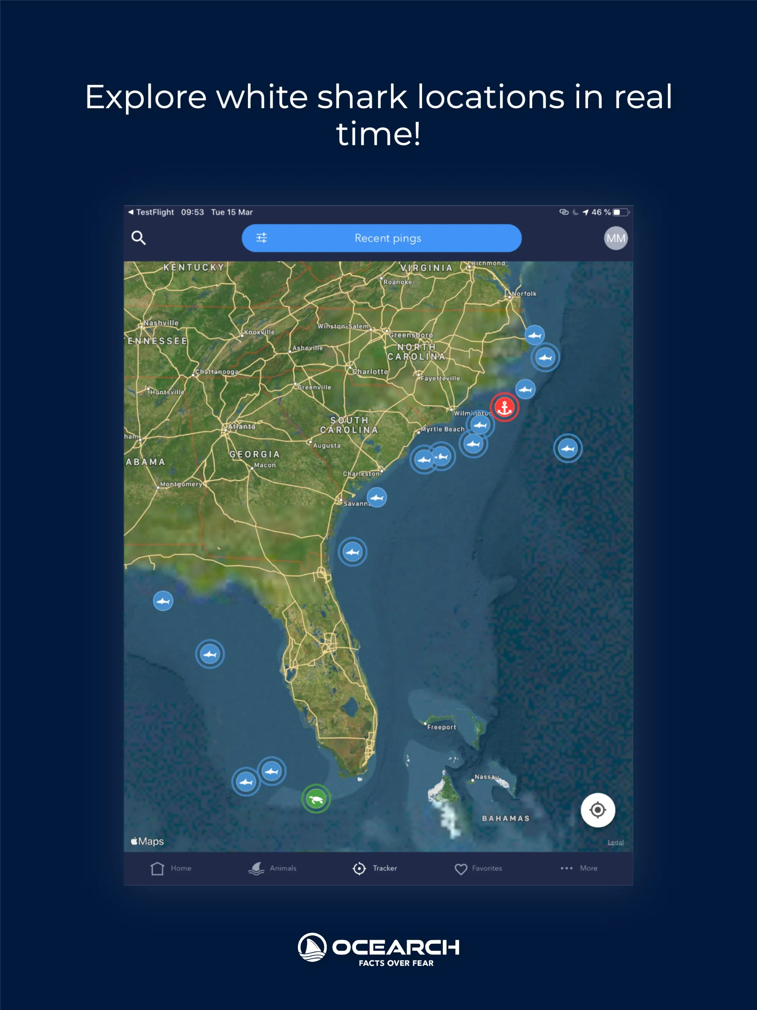757x1010 pixels.
Task: Tap shark icon in Gulf of Mexico waters
Action: tap(211, 654)
